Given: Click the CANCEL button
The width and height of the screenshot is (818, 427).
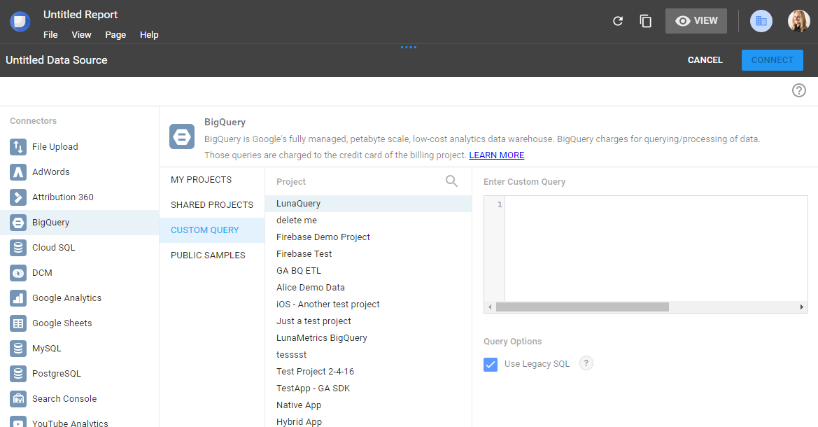Looking at the screenshot, I should [x=705, y=60].
